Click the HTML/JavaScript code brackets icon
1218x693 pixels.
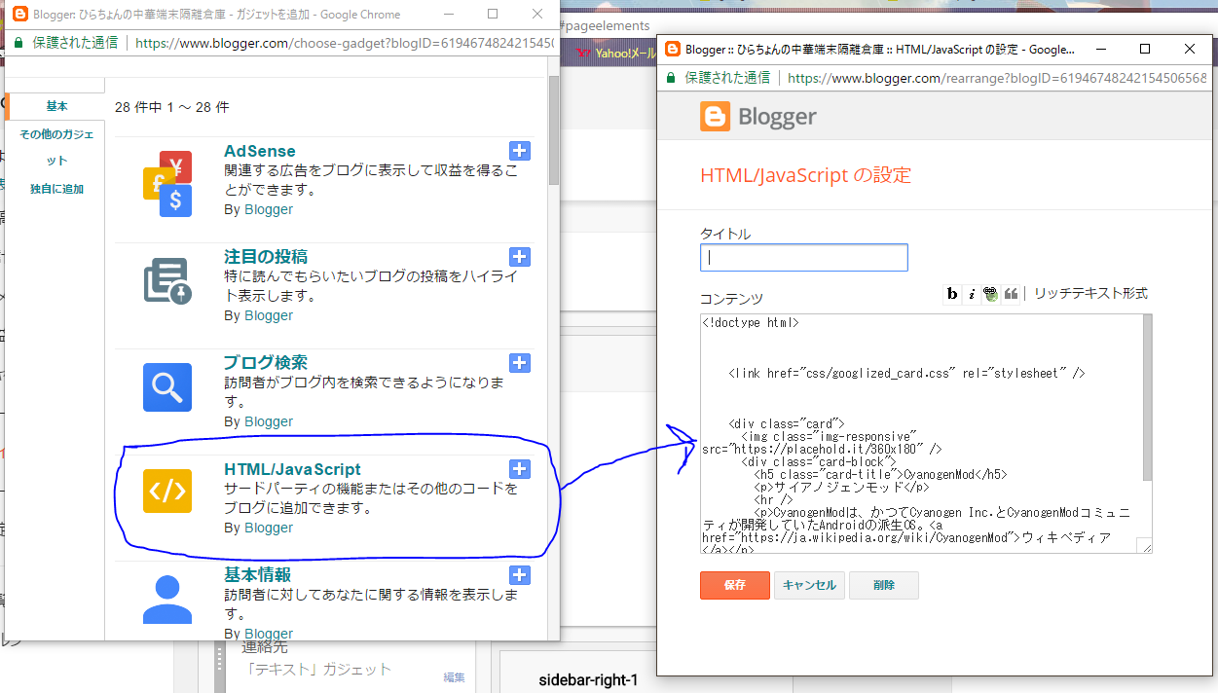click(167, 491)
